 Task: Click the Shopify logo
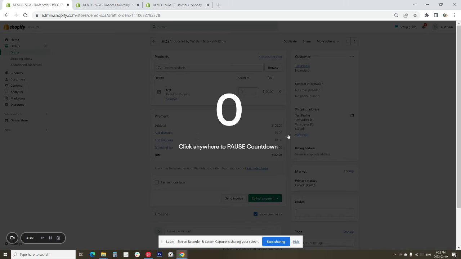pos(14,27)
